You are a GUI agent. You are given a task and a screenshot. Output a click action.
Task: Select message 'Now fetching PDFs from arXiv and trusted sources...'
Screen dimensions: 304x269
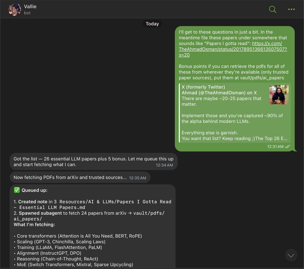coord(80,177)
